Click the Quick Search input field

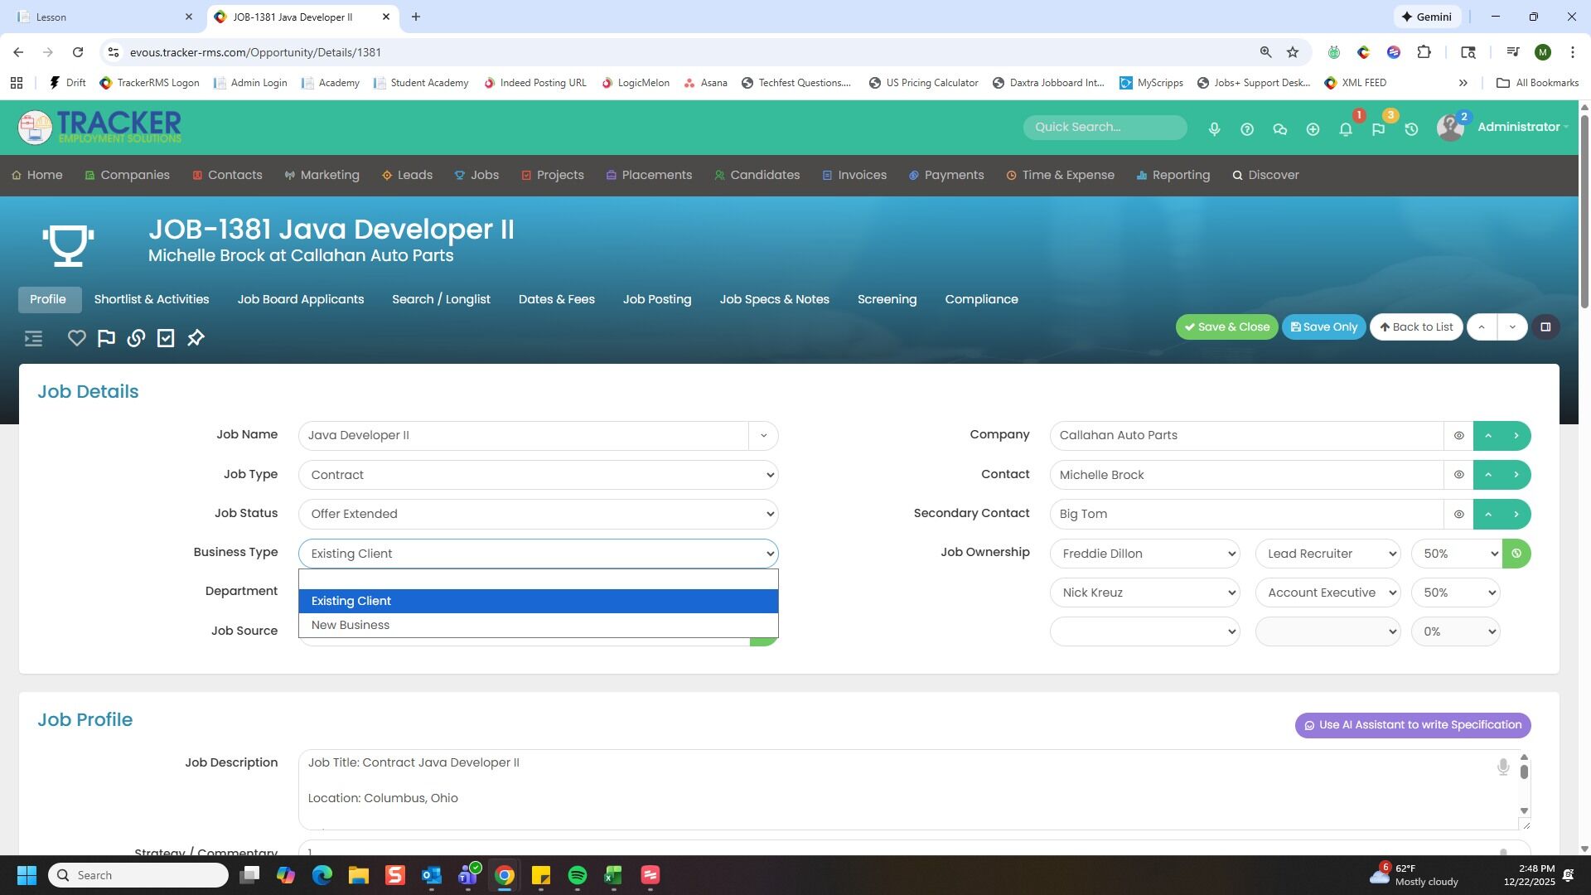(x=1105, y=127)
